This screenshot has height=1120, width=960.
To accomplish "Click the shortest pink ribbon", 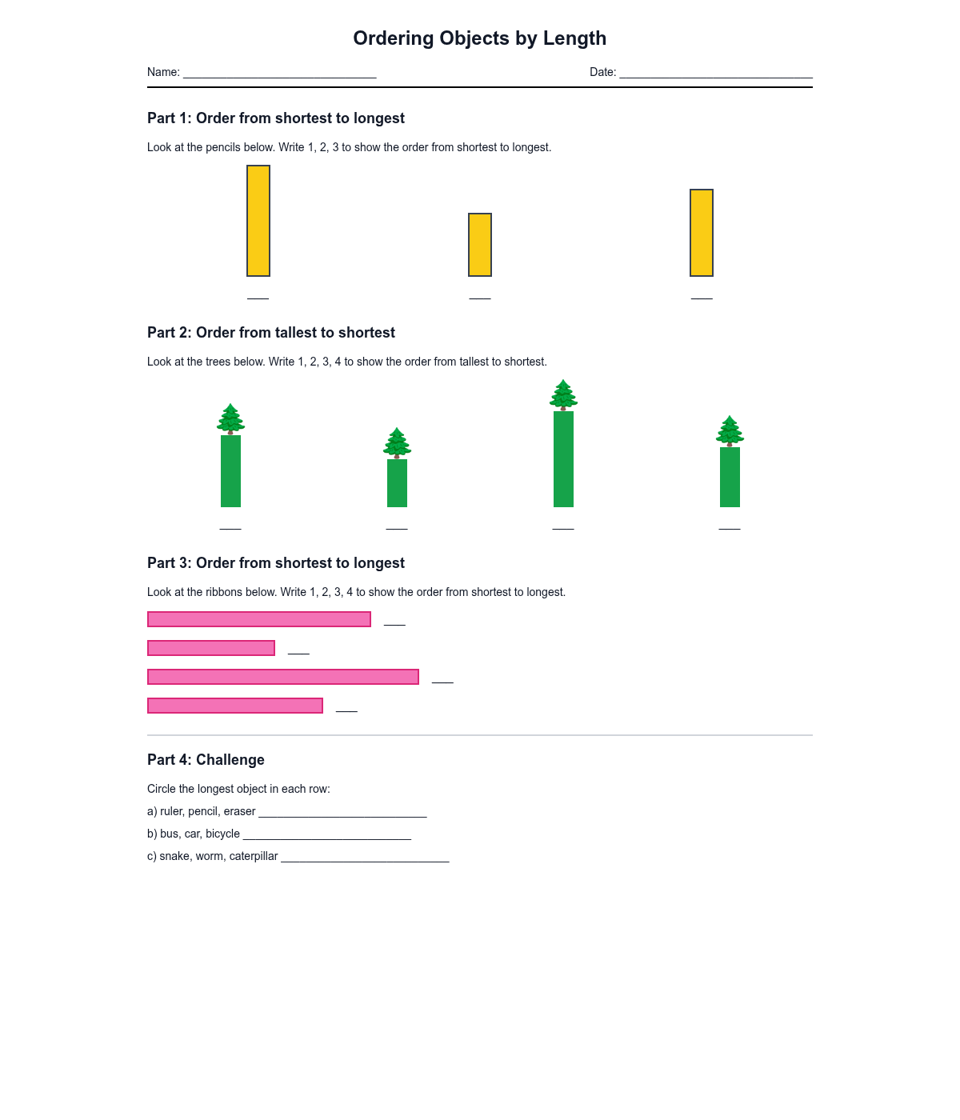I will tap(211, 648).
